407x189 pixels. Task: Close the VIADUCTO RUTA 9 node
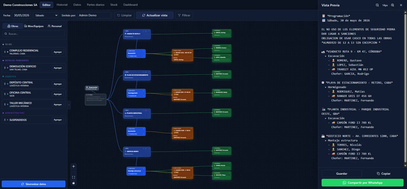[149, 31]
